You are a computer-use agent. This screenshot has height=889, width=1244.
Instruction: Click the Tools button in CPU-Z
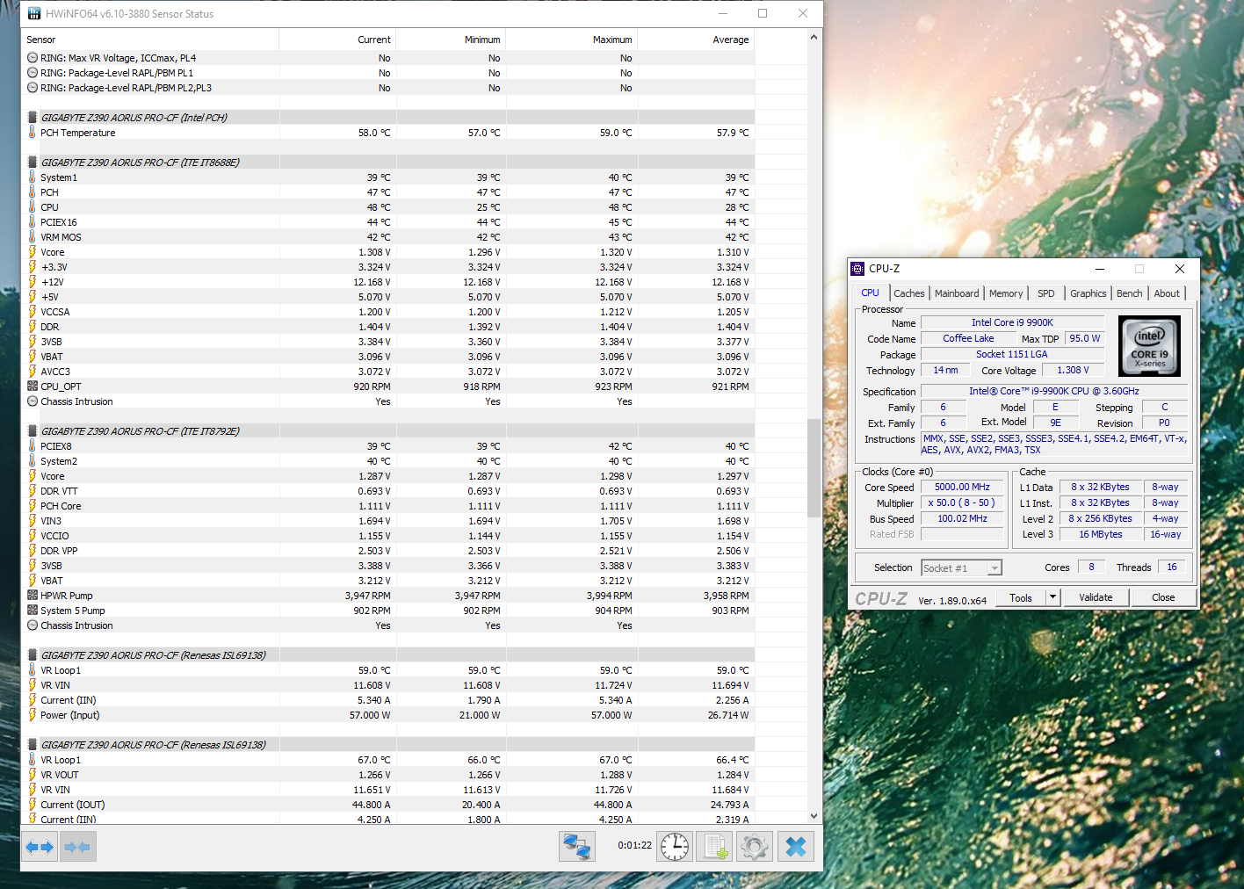[1020, 597]
